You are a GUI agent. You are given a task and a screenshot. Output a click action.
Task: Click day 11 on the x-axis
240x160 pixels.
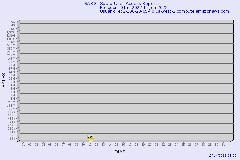click(90, 145)
